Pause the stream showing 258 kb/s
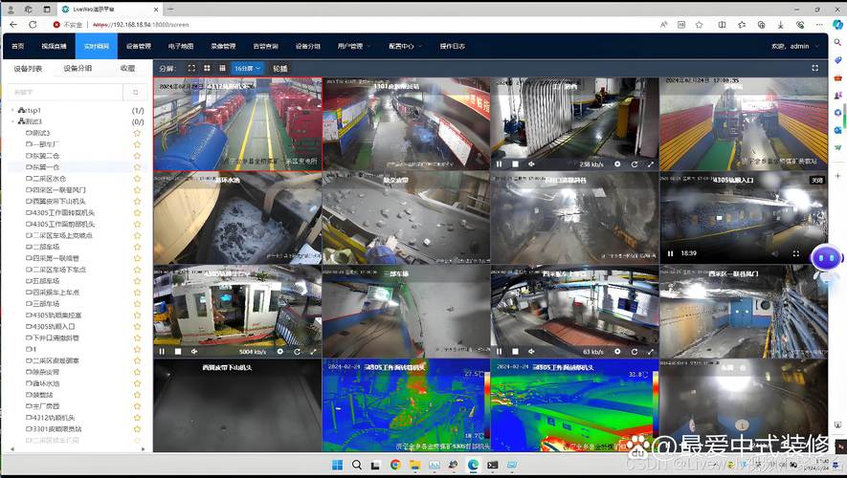 click(x=500, y=164)
